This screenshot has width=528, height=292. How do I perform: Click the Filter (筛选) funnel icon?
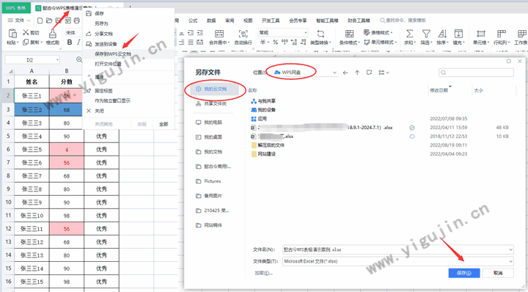click(426, 33)
